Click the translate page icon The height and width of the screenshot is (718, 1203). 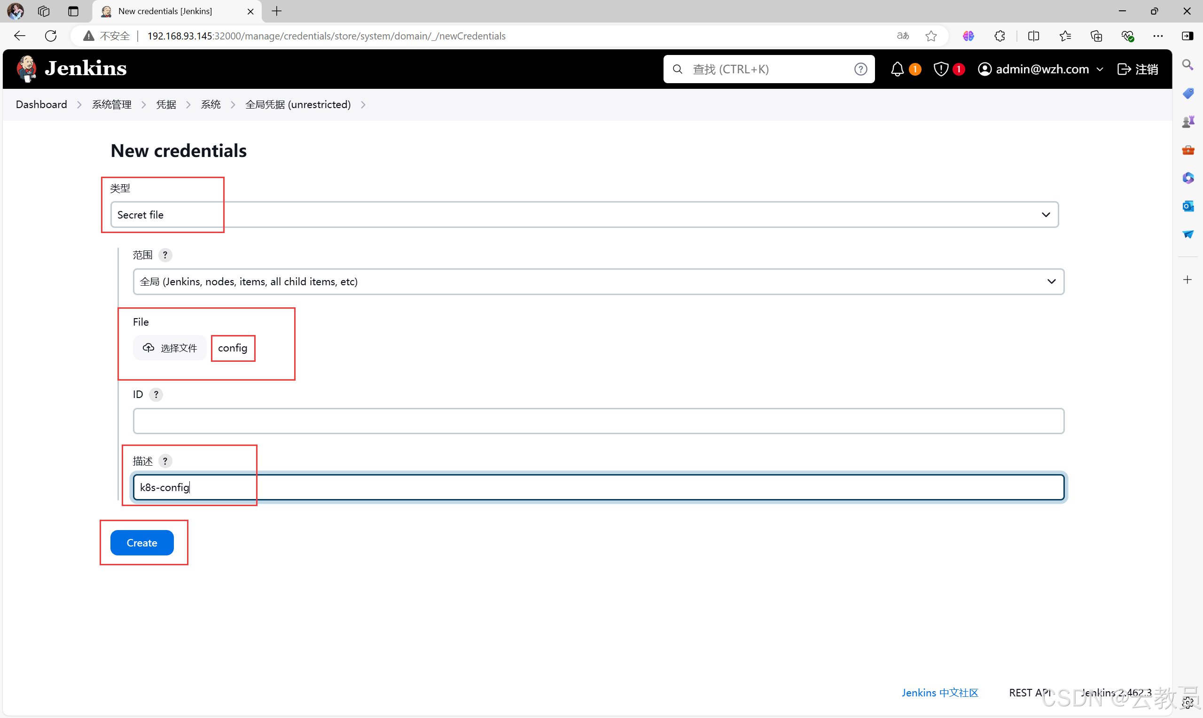tap(903, 36)
